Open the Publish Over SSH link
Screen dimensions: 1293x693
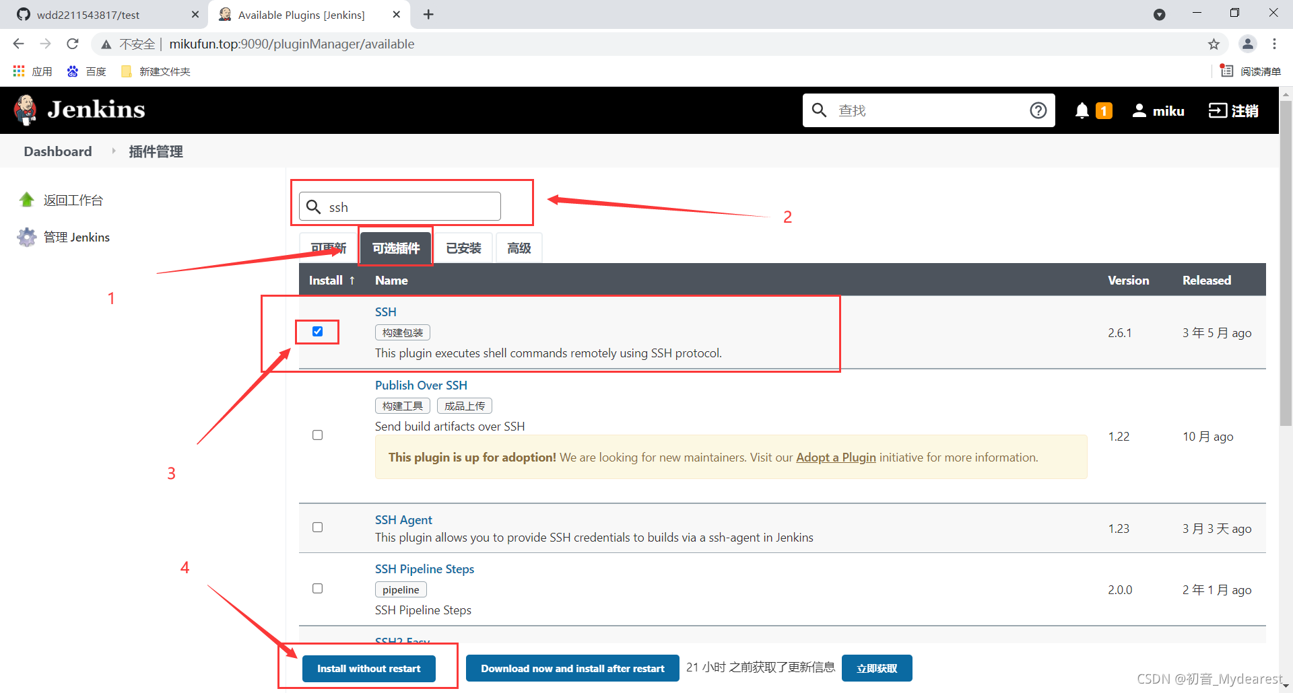click(421, 385)
